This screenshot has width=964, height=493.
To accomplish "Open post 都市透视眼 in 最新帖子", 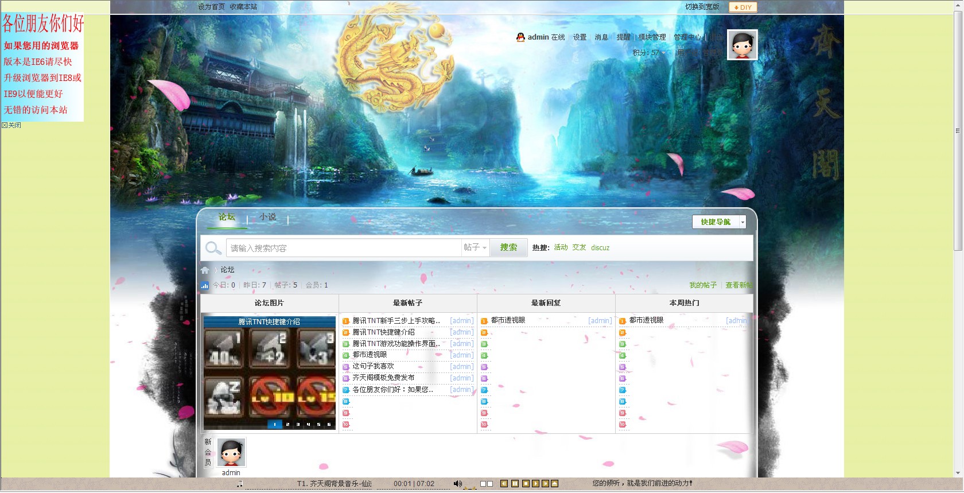I will pyautogui.click(x=370, y=355).
